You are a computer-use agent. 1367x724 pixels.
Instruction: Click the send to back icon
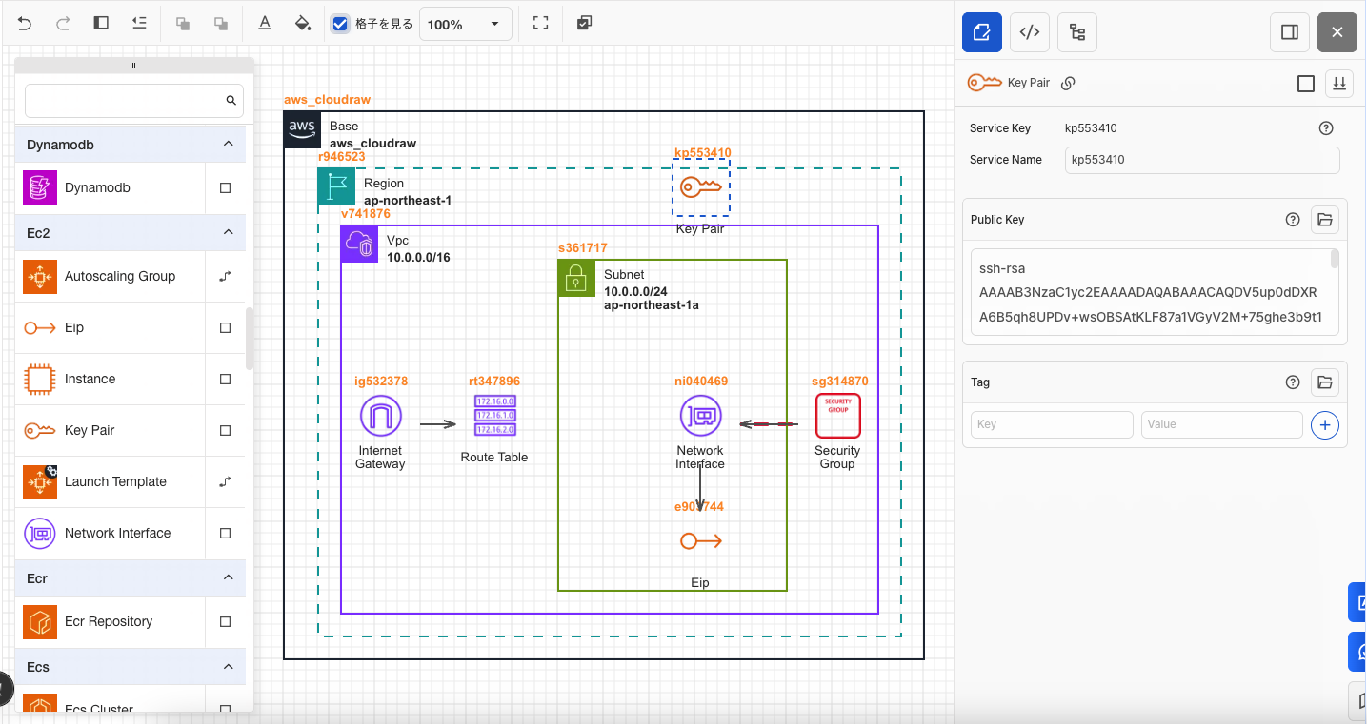[221, 24]
